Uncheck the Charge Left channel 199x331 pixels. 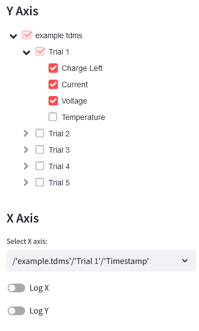point(53,68)
